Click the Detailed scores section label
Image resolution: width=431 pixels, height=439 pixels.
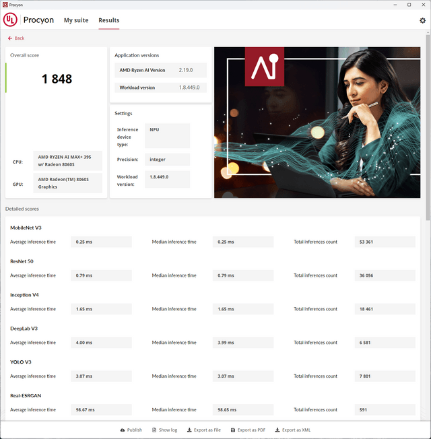tap(22, 209)
